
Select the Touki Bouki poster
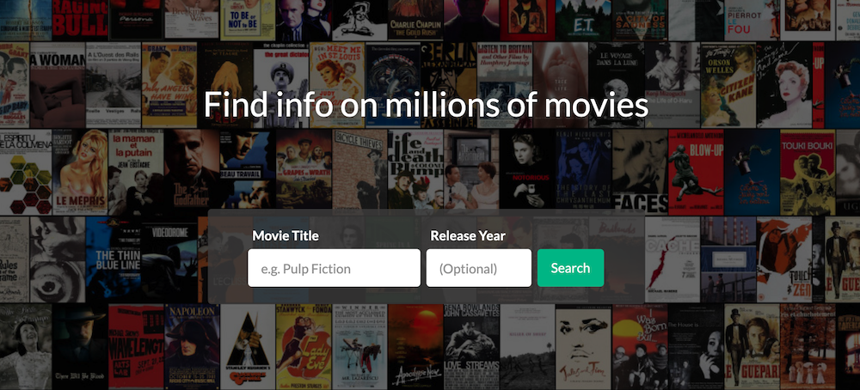pyautogui.click(x=808, y=173)
